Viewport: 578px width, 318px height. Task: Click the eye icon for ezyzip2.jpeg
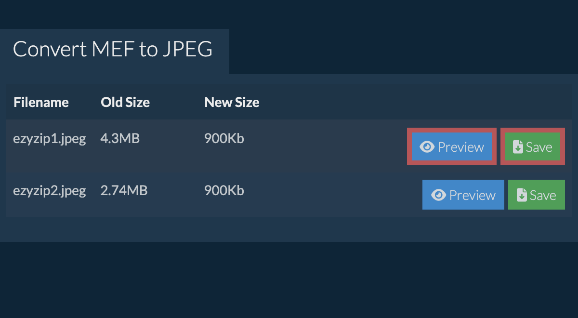(x=439, y=195)
